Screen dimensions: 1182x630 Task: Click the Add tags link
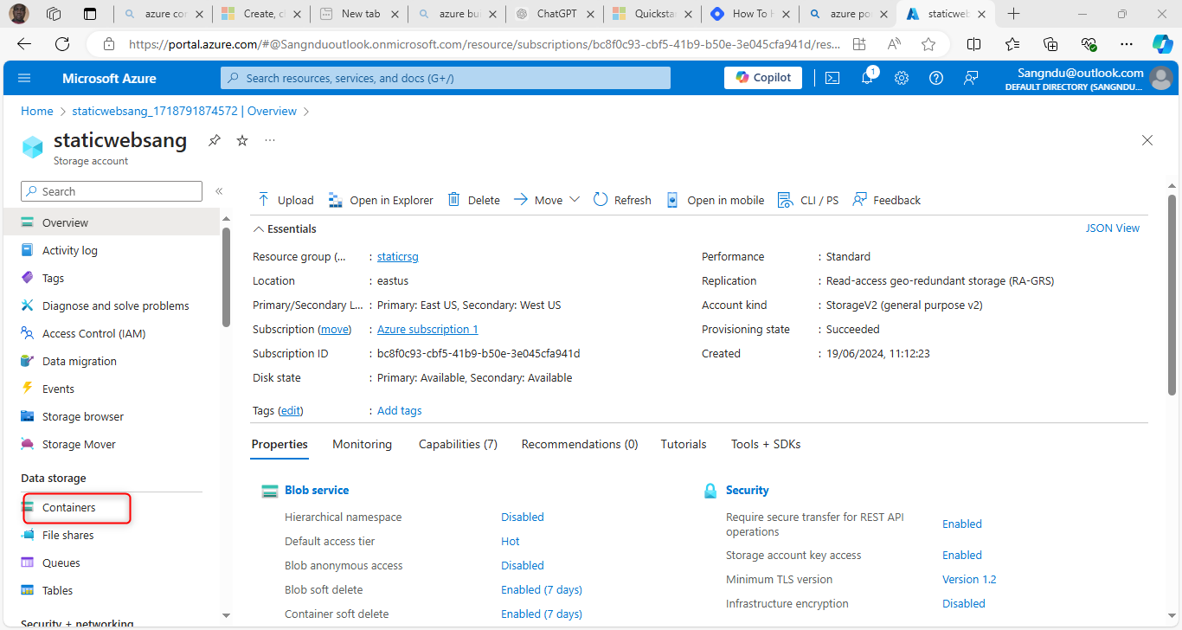(x=400, y=411)
